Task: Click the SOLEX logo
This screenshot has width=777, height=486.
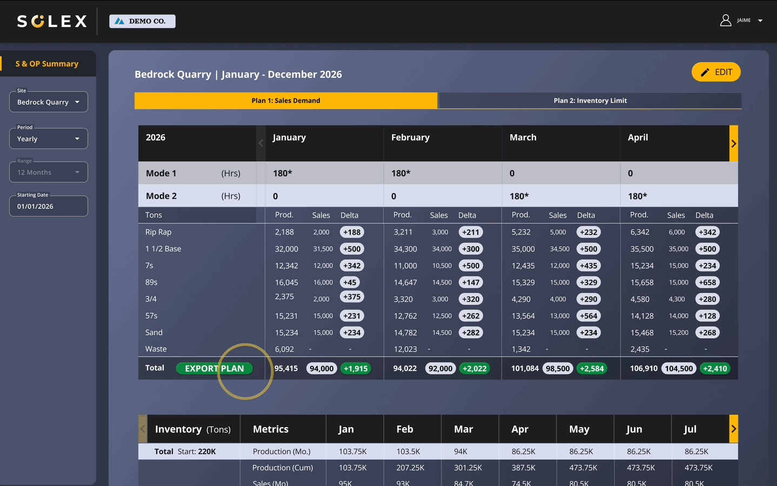Action: point(52,21)
